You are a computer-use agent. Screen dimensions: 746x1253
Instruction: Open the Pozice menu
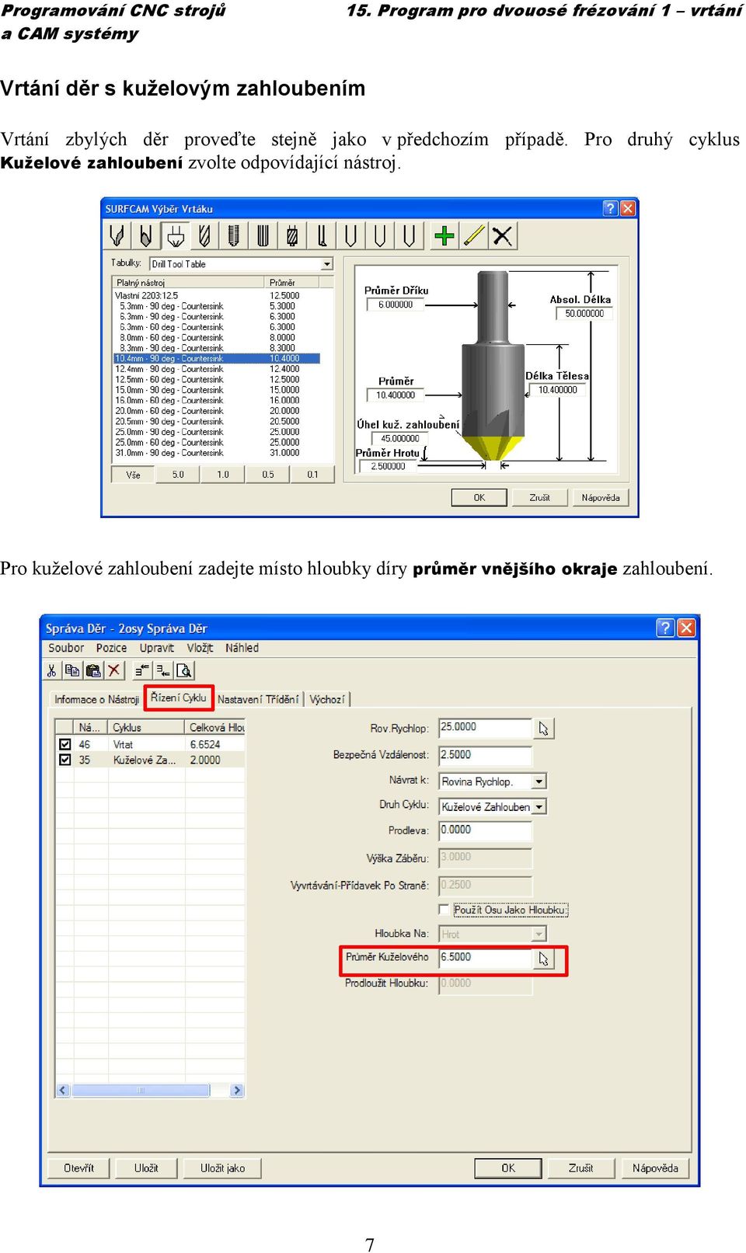(x=111, y=648)
